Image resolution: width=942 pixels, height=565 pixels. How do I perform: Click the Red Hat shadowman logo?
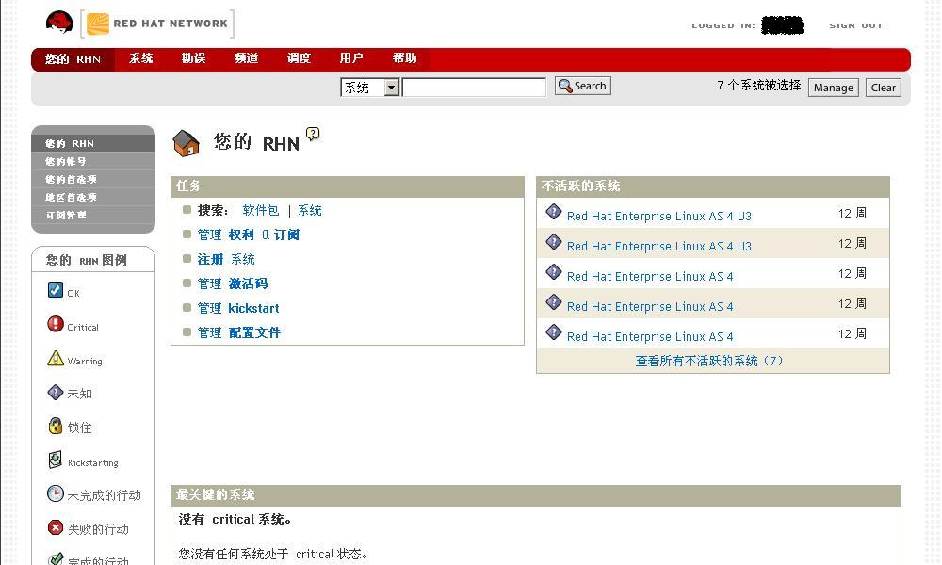pyautogui.click(x=59, y=23)
